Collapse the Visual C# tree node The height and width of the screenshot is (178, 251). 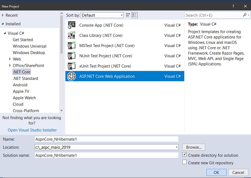pos(5,33)
